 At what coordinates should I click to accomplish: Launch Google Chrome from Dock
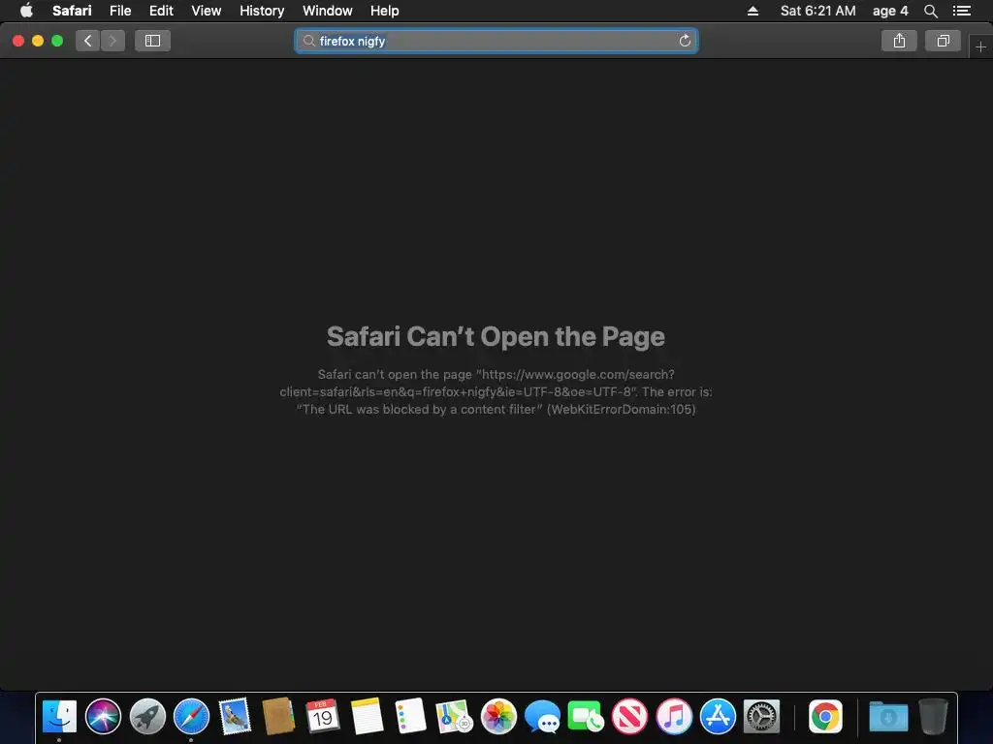pos(825,716)
